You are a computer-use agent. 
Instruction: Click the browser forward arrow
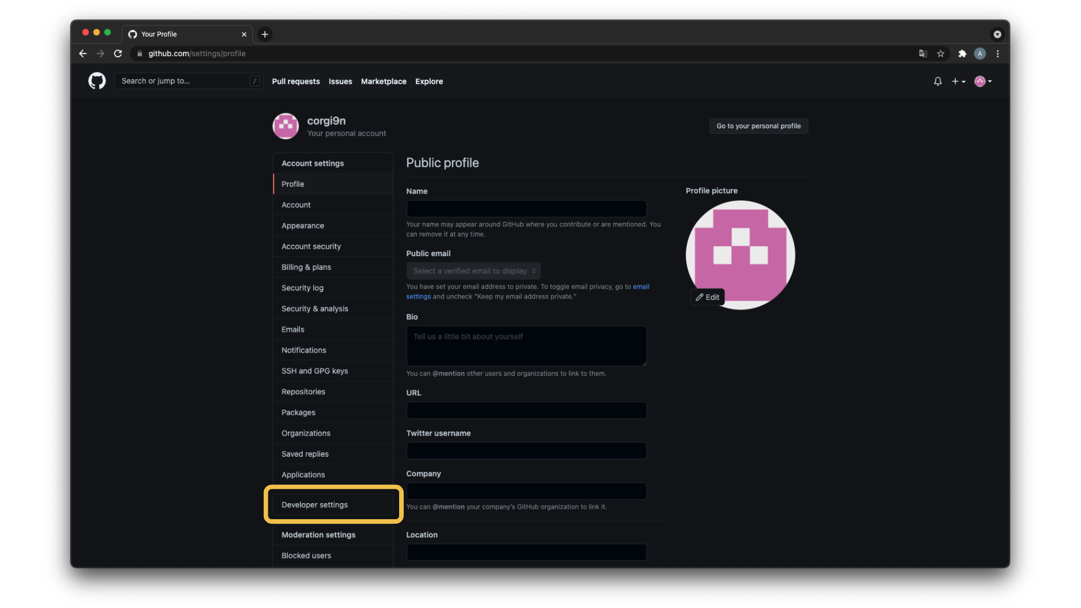100,53
